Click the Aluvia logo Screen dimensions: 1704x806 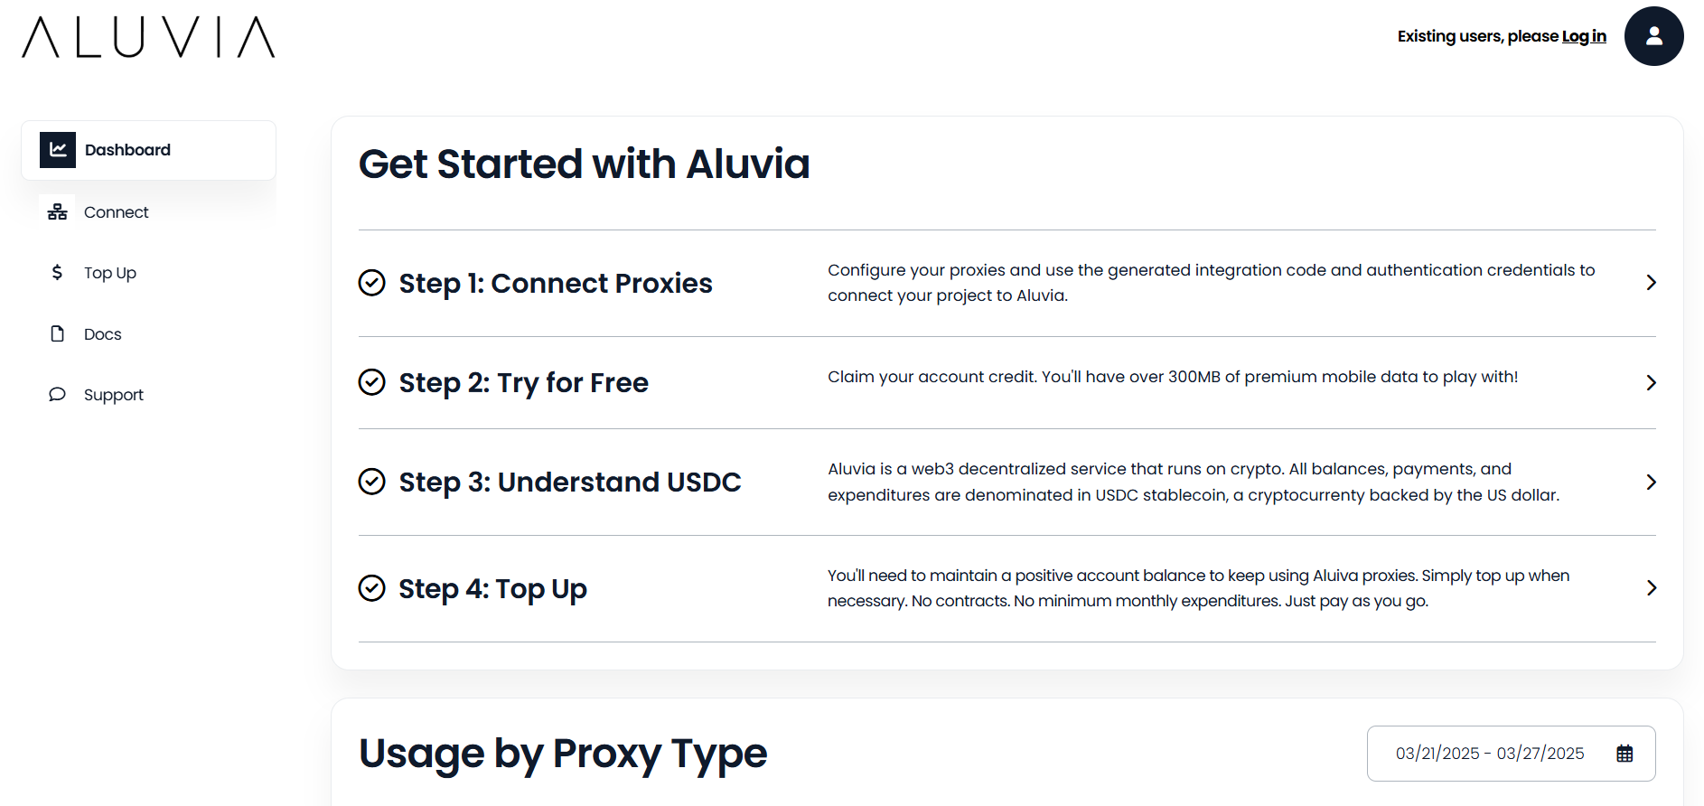(148, 37)
